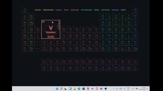Launch File Explorer from the taskbar

click(75, 89)
